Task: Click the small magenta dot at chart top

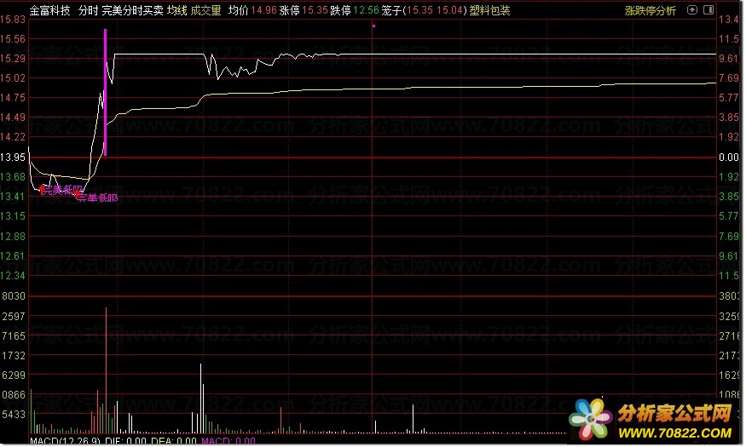Action: 373,26
